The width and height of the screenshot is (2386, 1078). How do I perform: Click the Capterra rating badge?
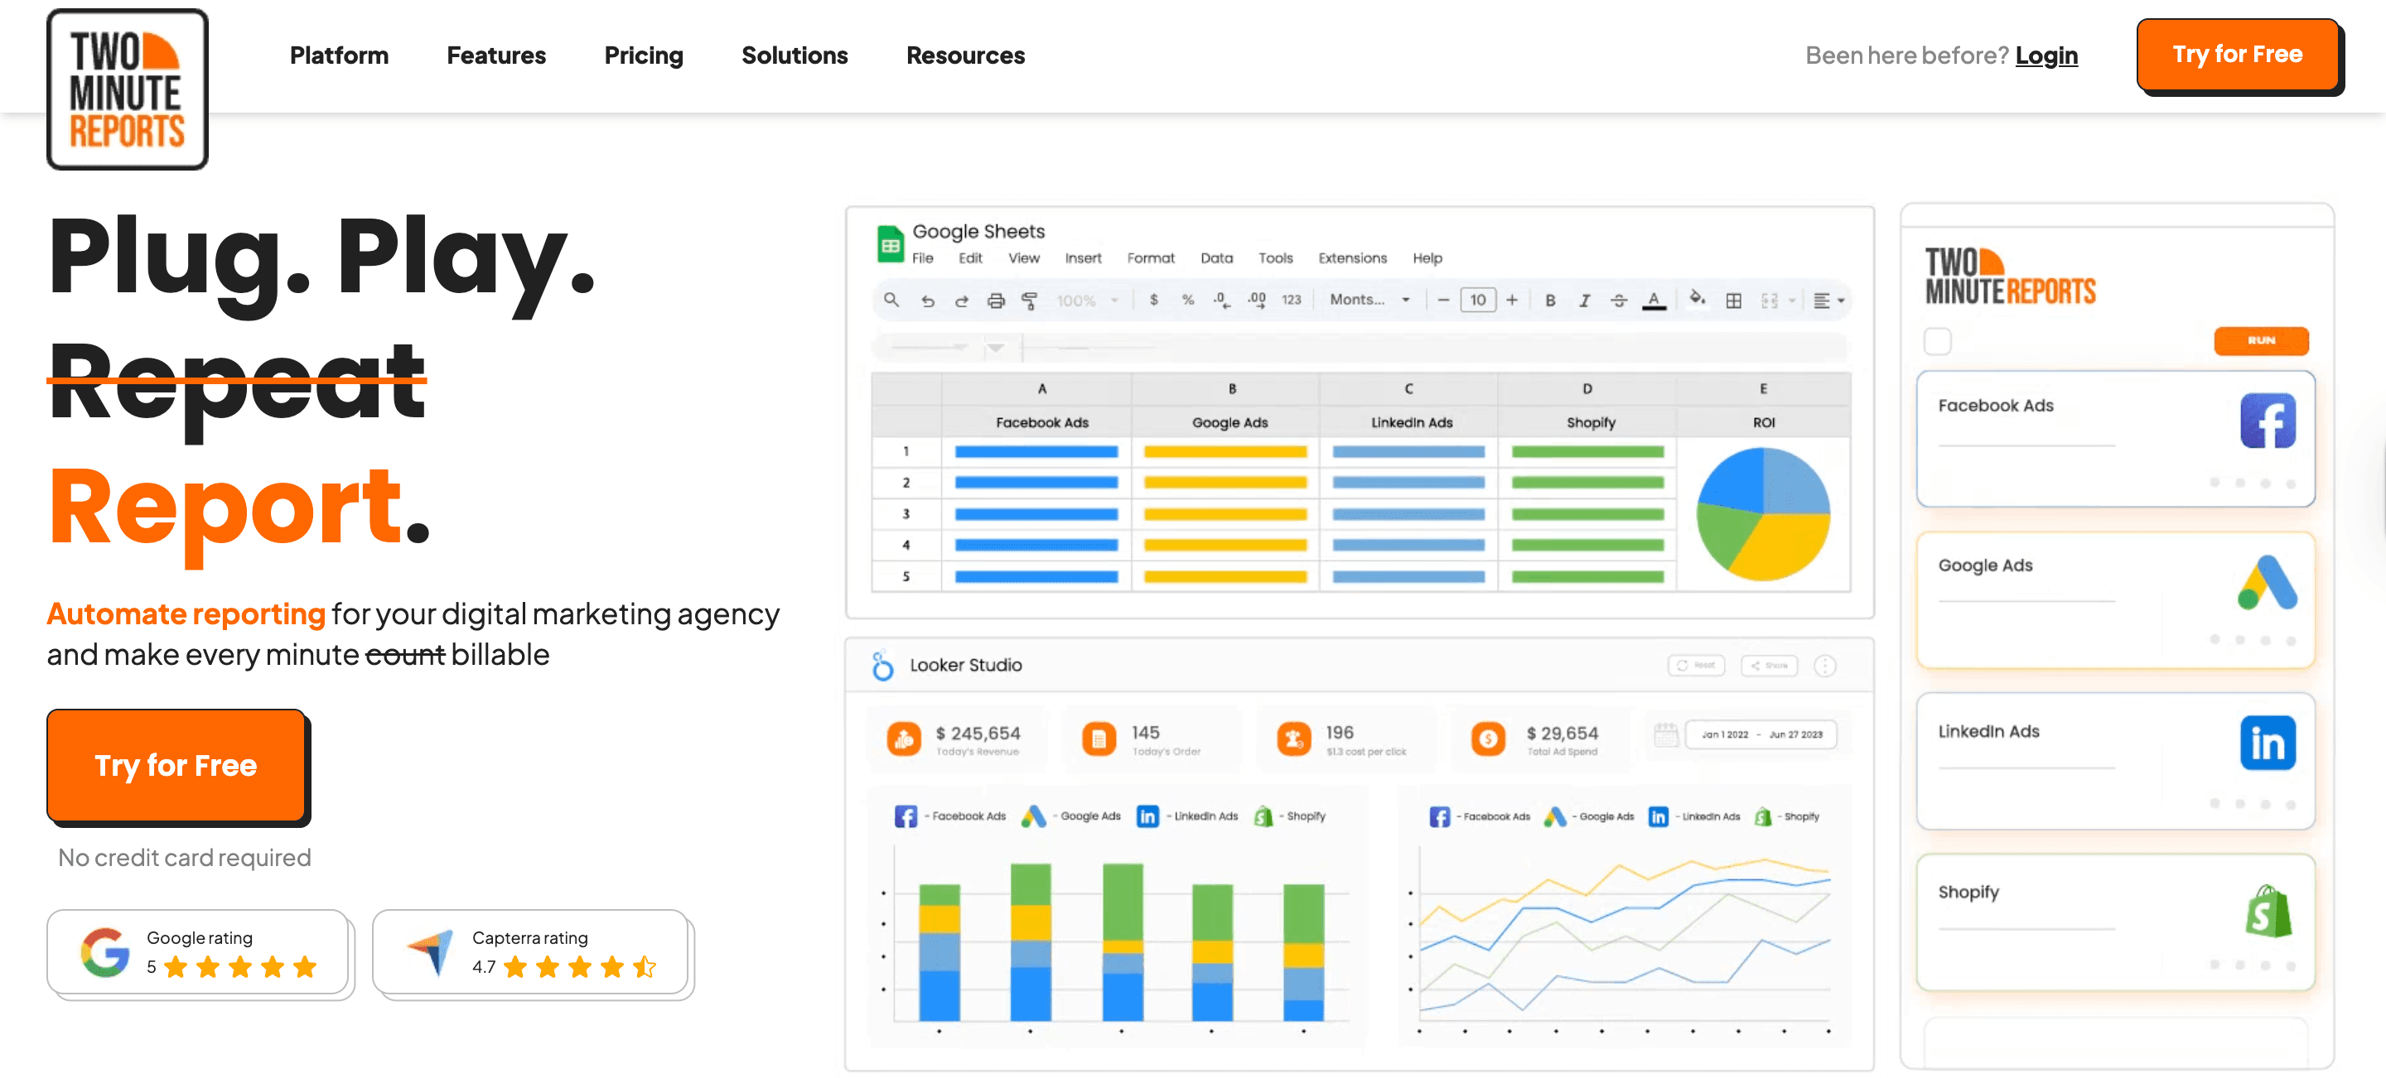[x=532, y=952]
